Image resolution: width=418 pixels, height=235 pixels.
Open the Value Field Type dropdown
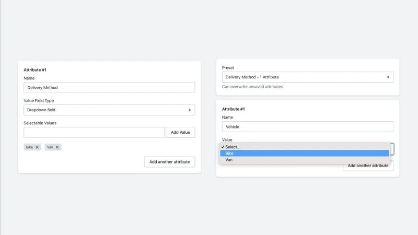[109, 110]
